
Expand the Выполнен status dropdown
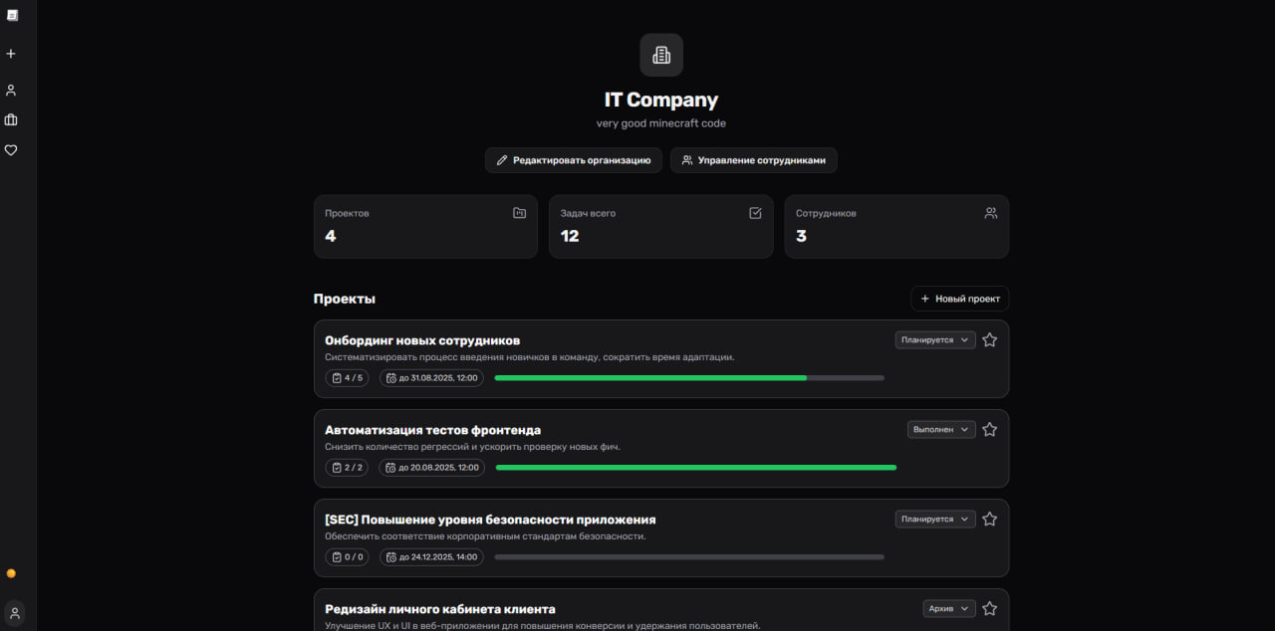[x=940, y=430]
